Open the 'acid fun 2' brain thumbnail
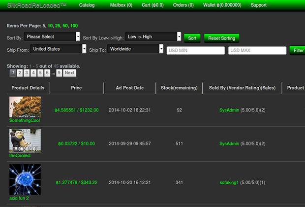305x207 pixels. [x=25, y=180]
